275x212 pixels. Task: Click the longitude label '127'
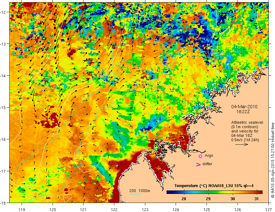(268, 210)
